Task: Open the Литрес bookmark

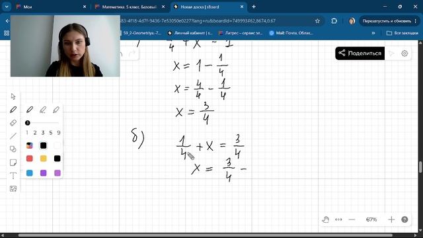Action: (241, 33)
